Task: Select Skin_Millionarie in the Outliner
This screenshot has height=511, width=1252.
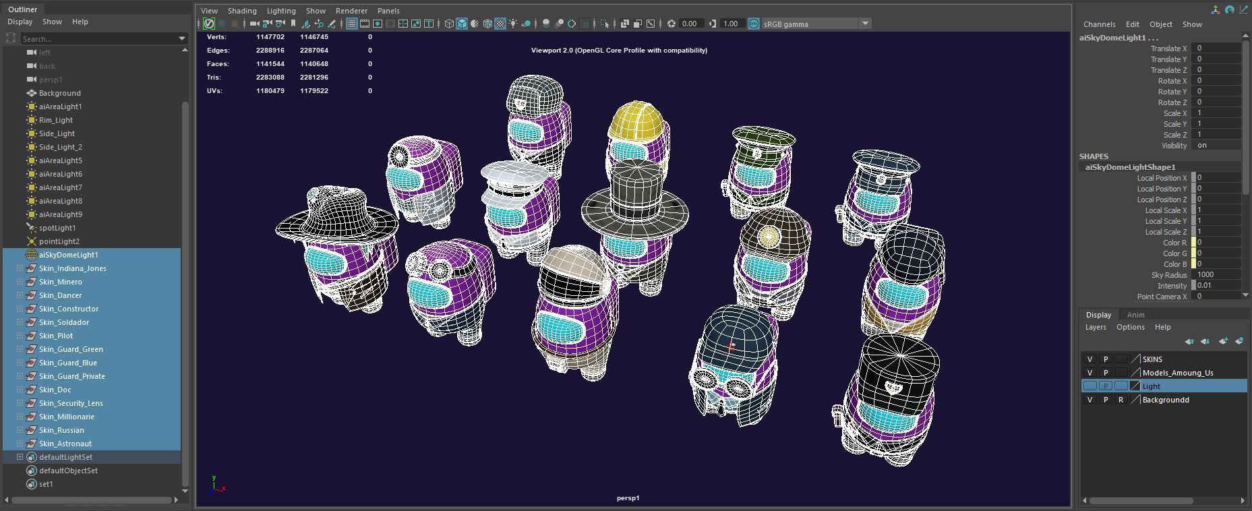Action: [x=66, y=417]
